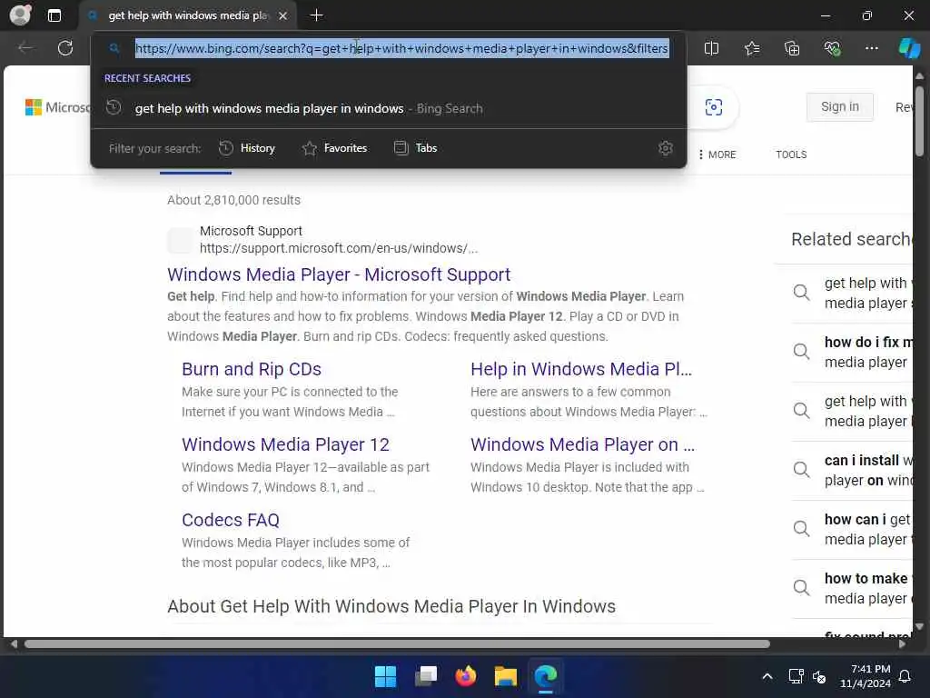Click the horizontal scrollbar thumb
Viewport: 930px width, 698px height.
pyautogui.click(x=397, y=644)
